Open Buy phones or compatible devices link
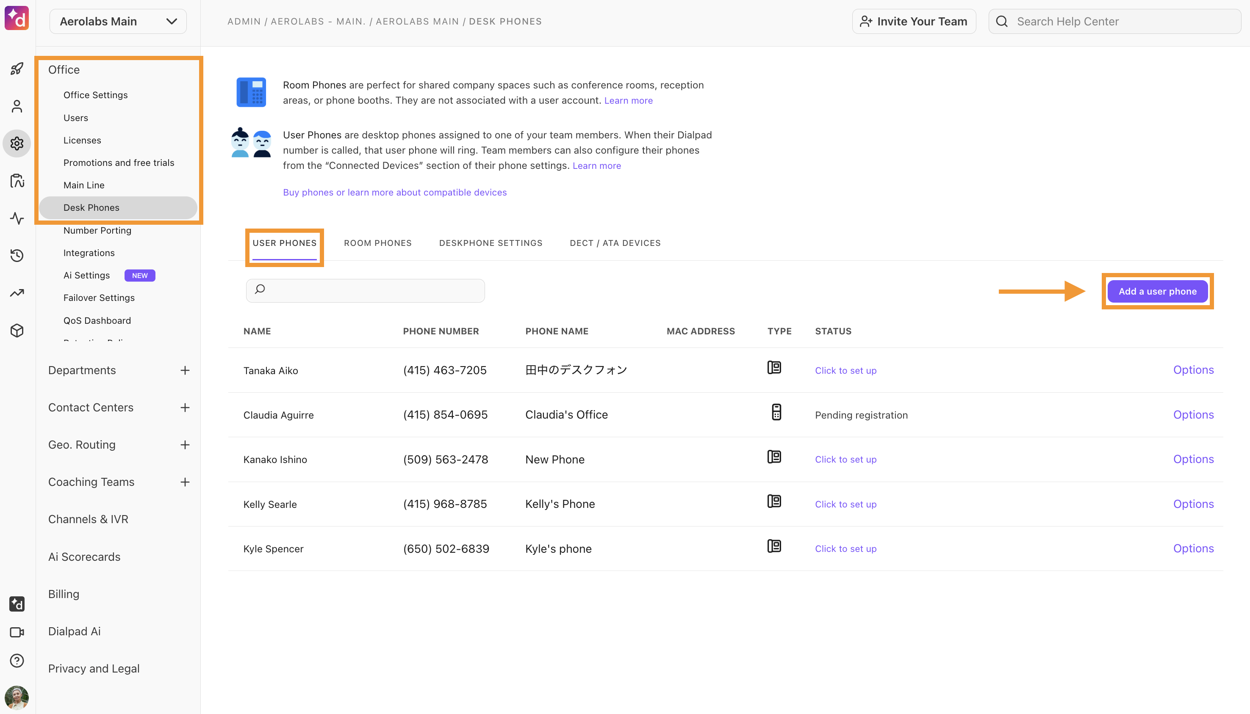The height and width of the screenshot is (714, 1250). pos(395,193)
